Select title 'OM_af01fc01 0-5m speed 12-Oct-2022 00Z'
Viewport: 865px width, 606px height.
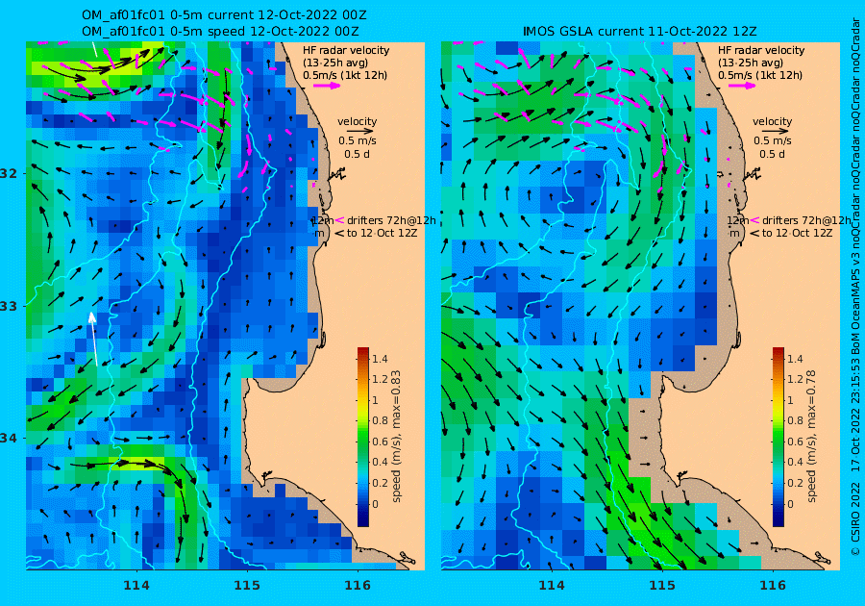(220, 31)
